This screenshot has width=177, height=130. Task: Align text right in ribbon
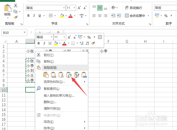click(x=105, y=16)
